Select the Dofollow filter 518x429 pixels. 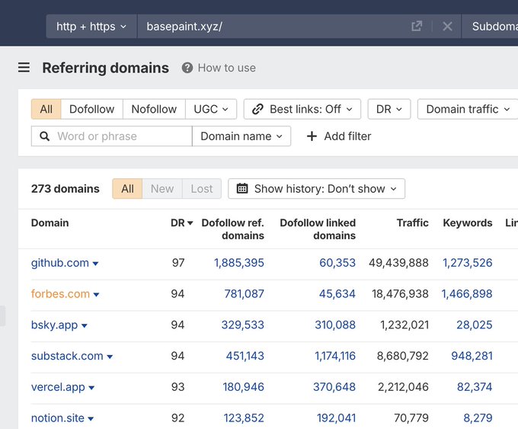click(x=92, y=109)
